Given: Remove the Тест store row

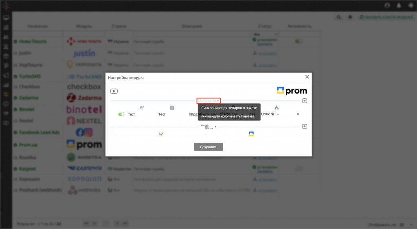Looking at the screenshot, I should click(x=298, y=114).
